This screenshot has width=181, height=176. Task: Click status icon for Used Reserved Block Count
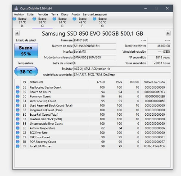point(18,105)
